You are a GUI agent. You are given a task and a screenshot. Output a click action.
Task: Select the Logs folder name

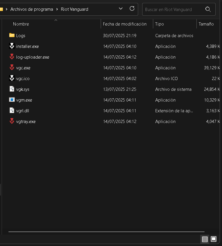click(x=21, y=36)
